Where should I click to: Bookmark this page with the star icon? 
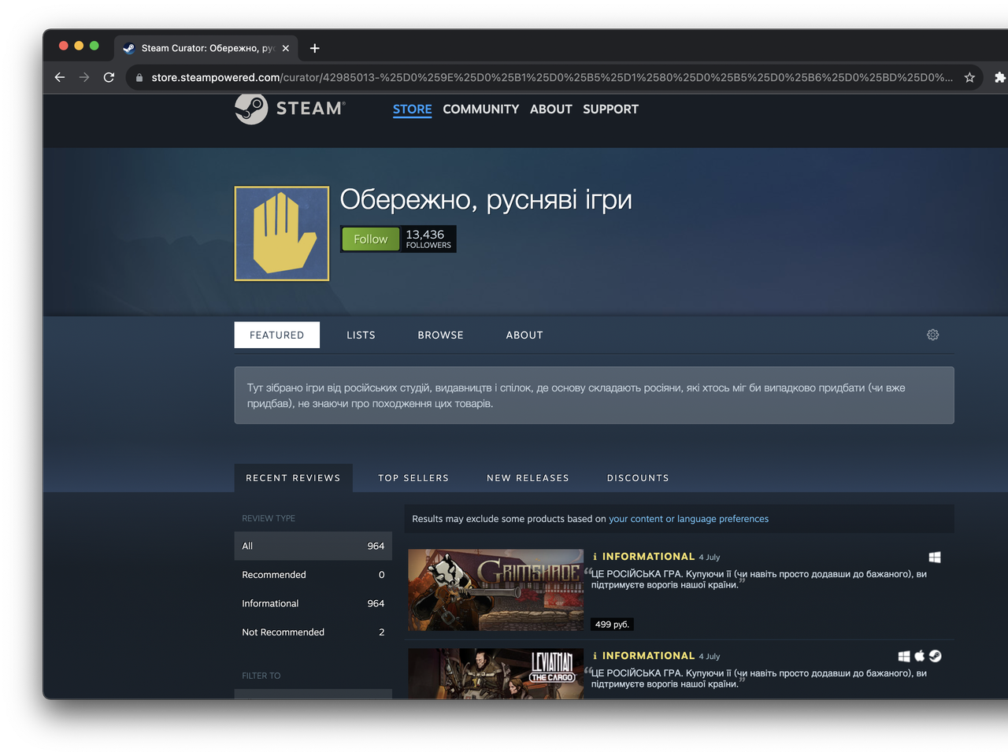[x=969, y=77]
